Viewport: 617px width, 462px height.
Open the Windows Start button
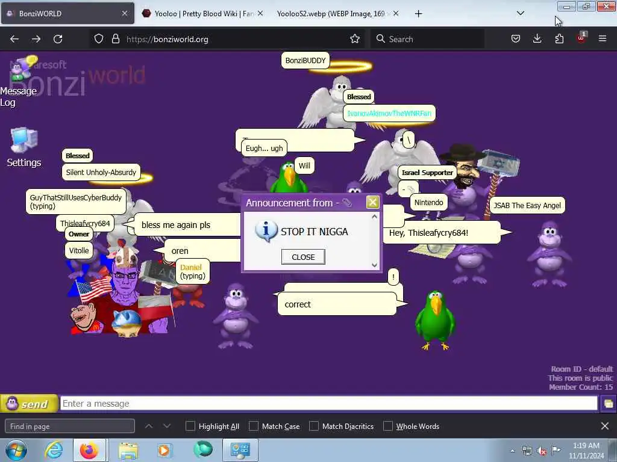tap(16, 450)
